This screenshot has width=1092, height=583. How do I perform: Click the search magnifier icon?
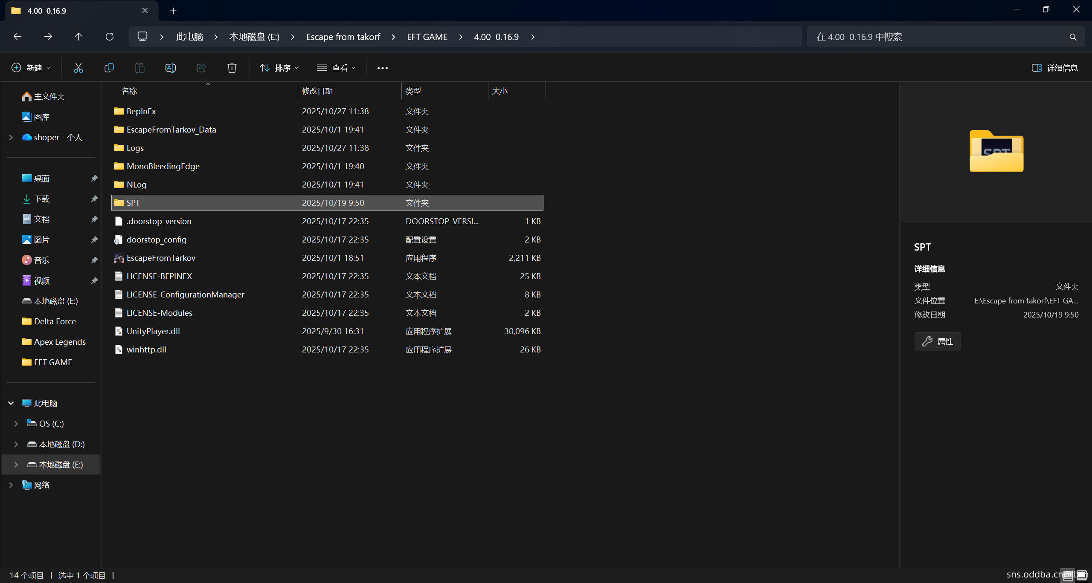coord(1073,37)
